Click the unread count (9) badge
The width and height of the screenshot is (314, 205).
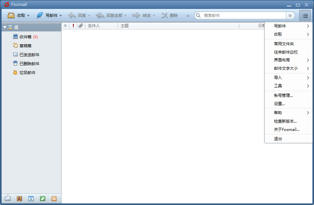click(x=35, y=37)
